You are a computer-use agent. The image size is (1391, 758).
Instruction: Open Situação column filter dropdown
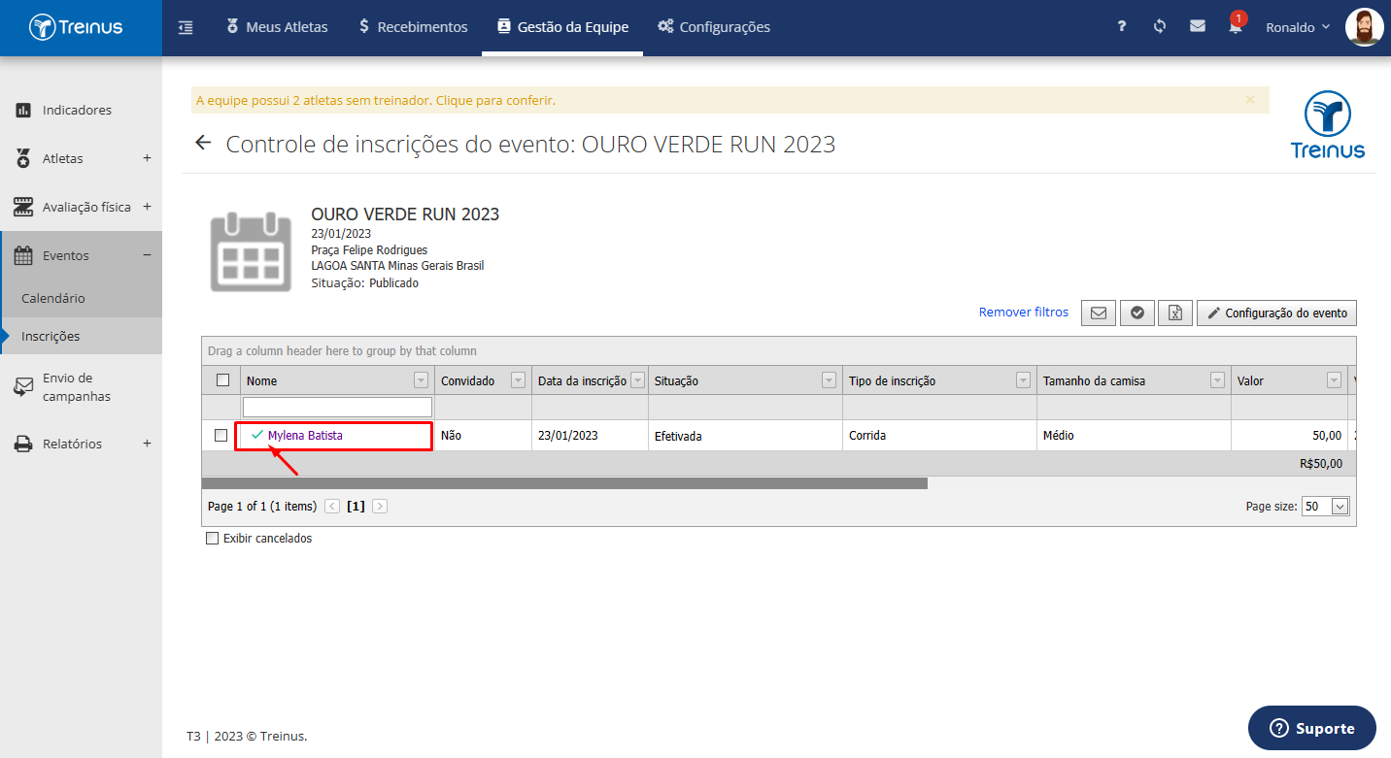click(x=829, y=380)
